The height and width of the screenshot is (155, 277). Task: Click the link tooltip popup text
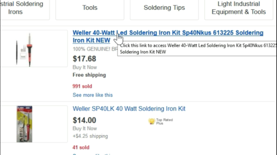(x=196, y=49)
